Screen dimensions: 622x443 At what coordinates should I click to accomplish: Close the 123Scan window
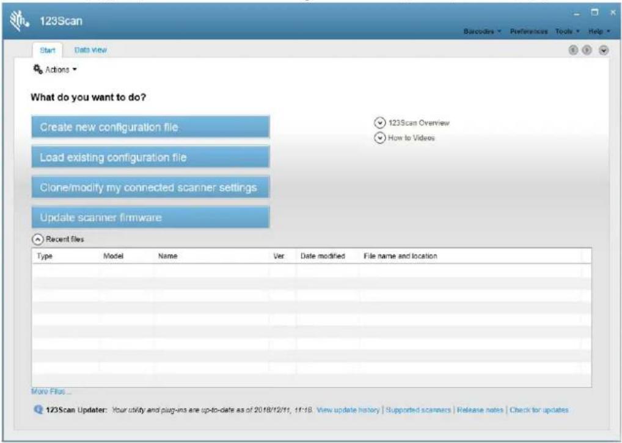pos(612,13)
